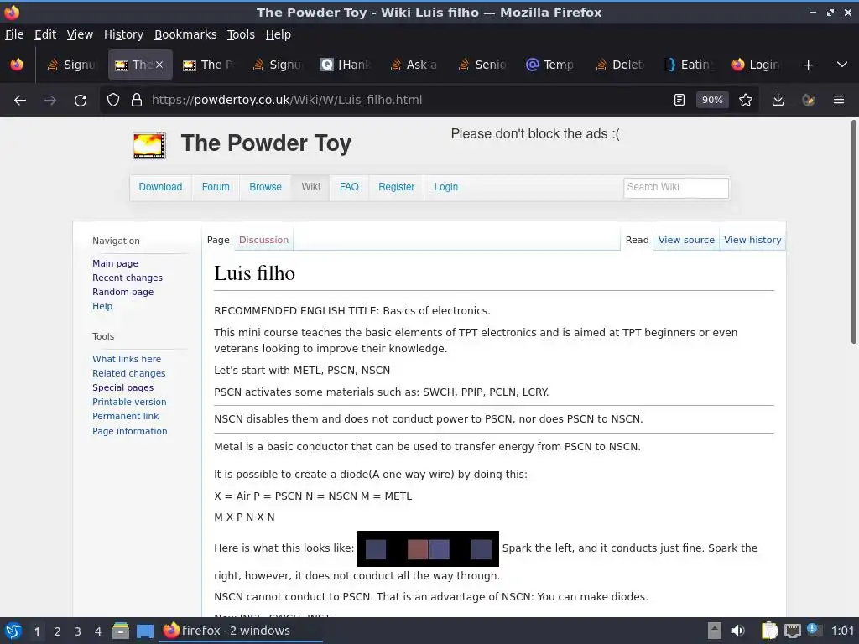The width and height of the screenshot is (859, 644).
Task: Open the File menu
Action: 14,34
